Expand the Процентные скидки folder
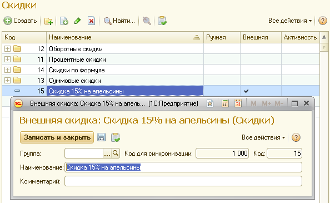This screenshot has height=203, width=330. pos(7,59)
